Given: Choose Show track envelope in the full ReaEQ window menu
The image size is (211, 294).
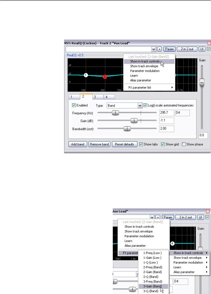Looking at the screenshot, I should [149, 66].
